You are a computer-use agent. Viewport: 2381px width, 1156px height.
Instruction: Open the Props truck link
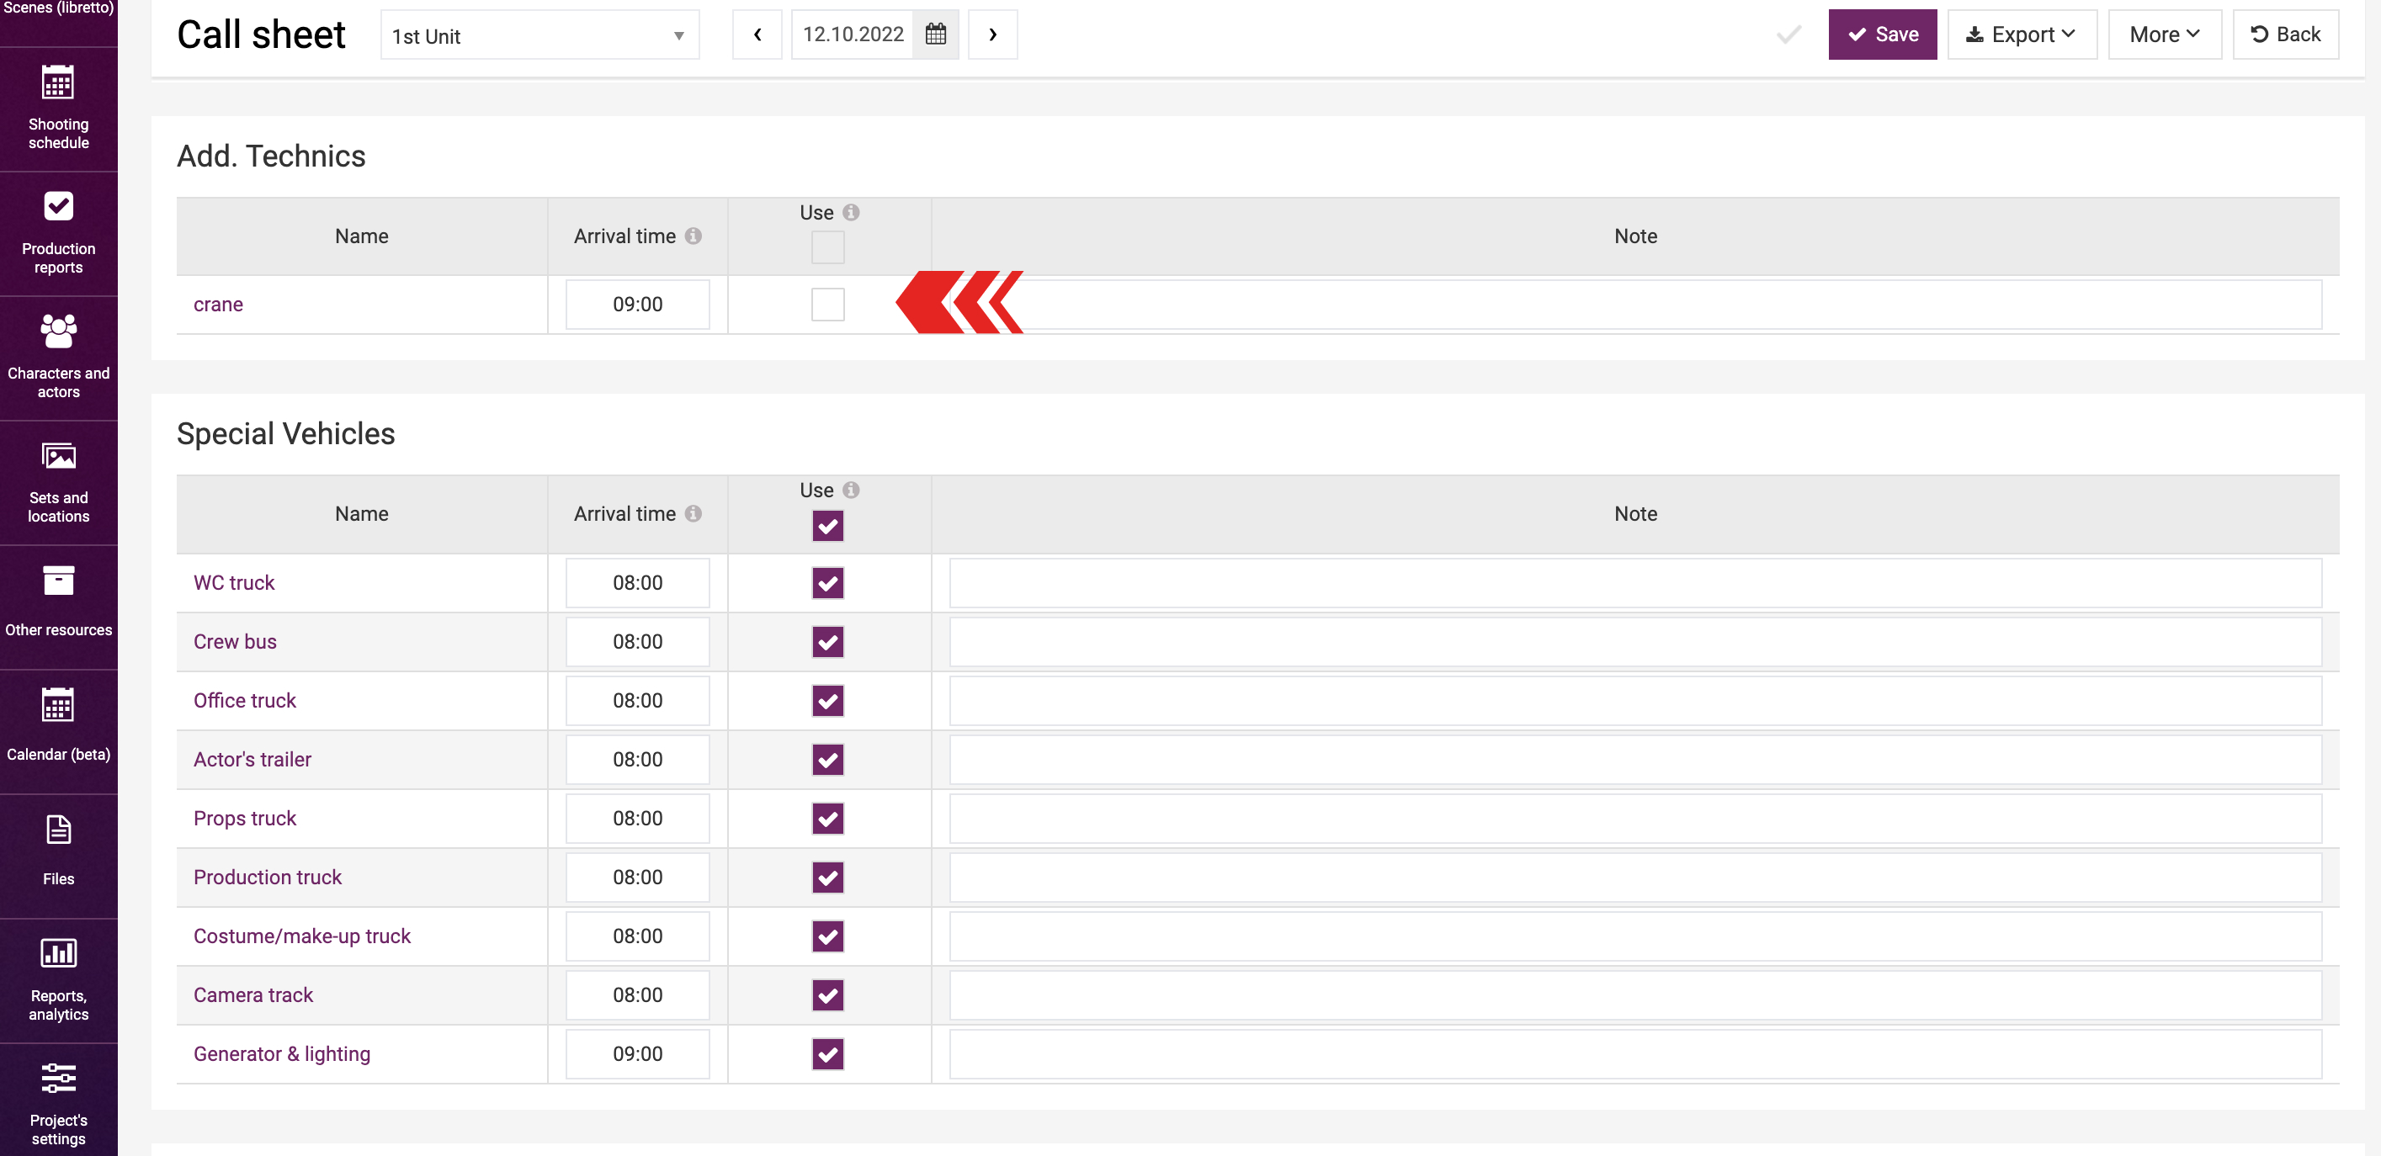tap(245, 819)
